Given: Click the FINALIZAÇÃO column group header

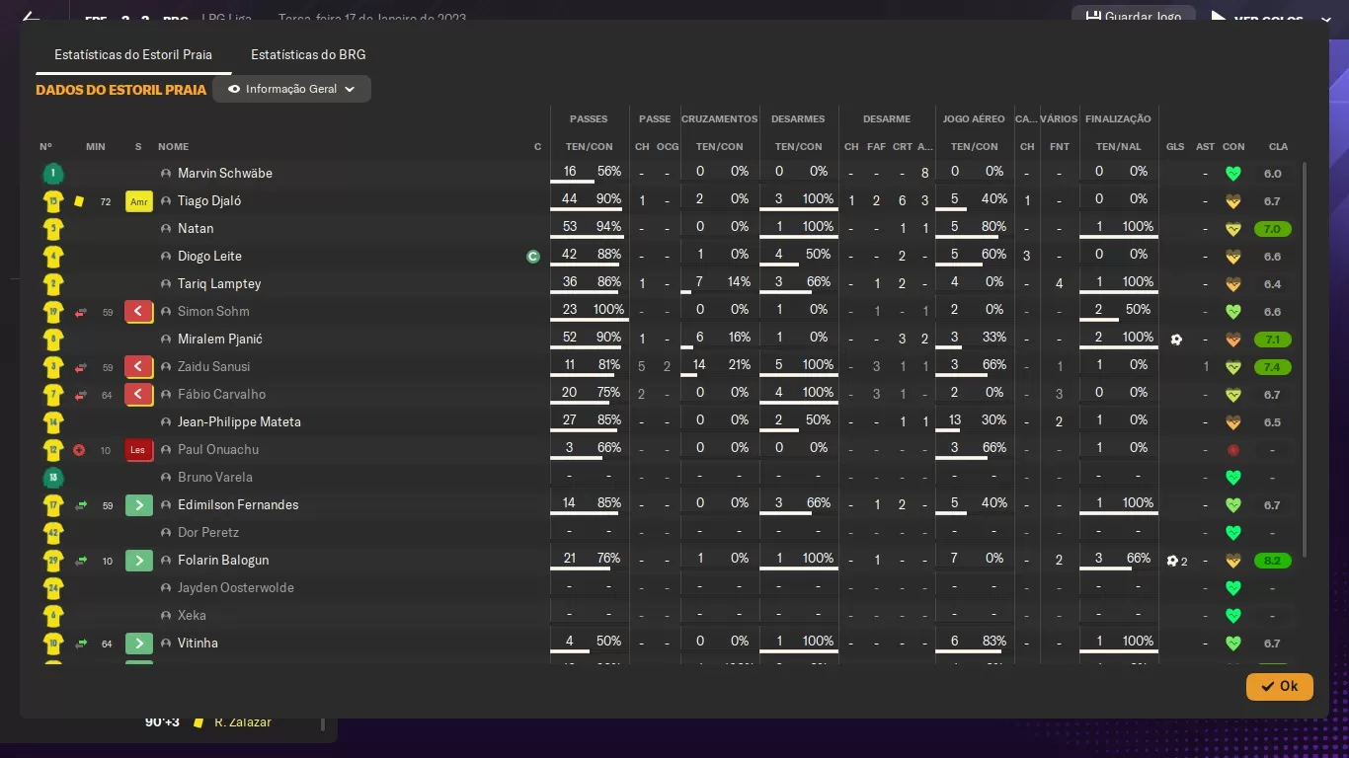Looking at the screenshot, I should (1118, 119).
